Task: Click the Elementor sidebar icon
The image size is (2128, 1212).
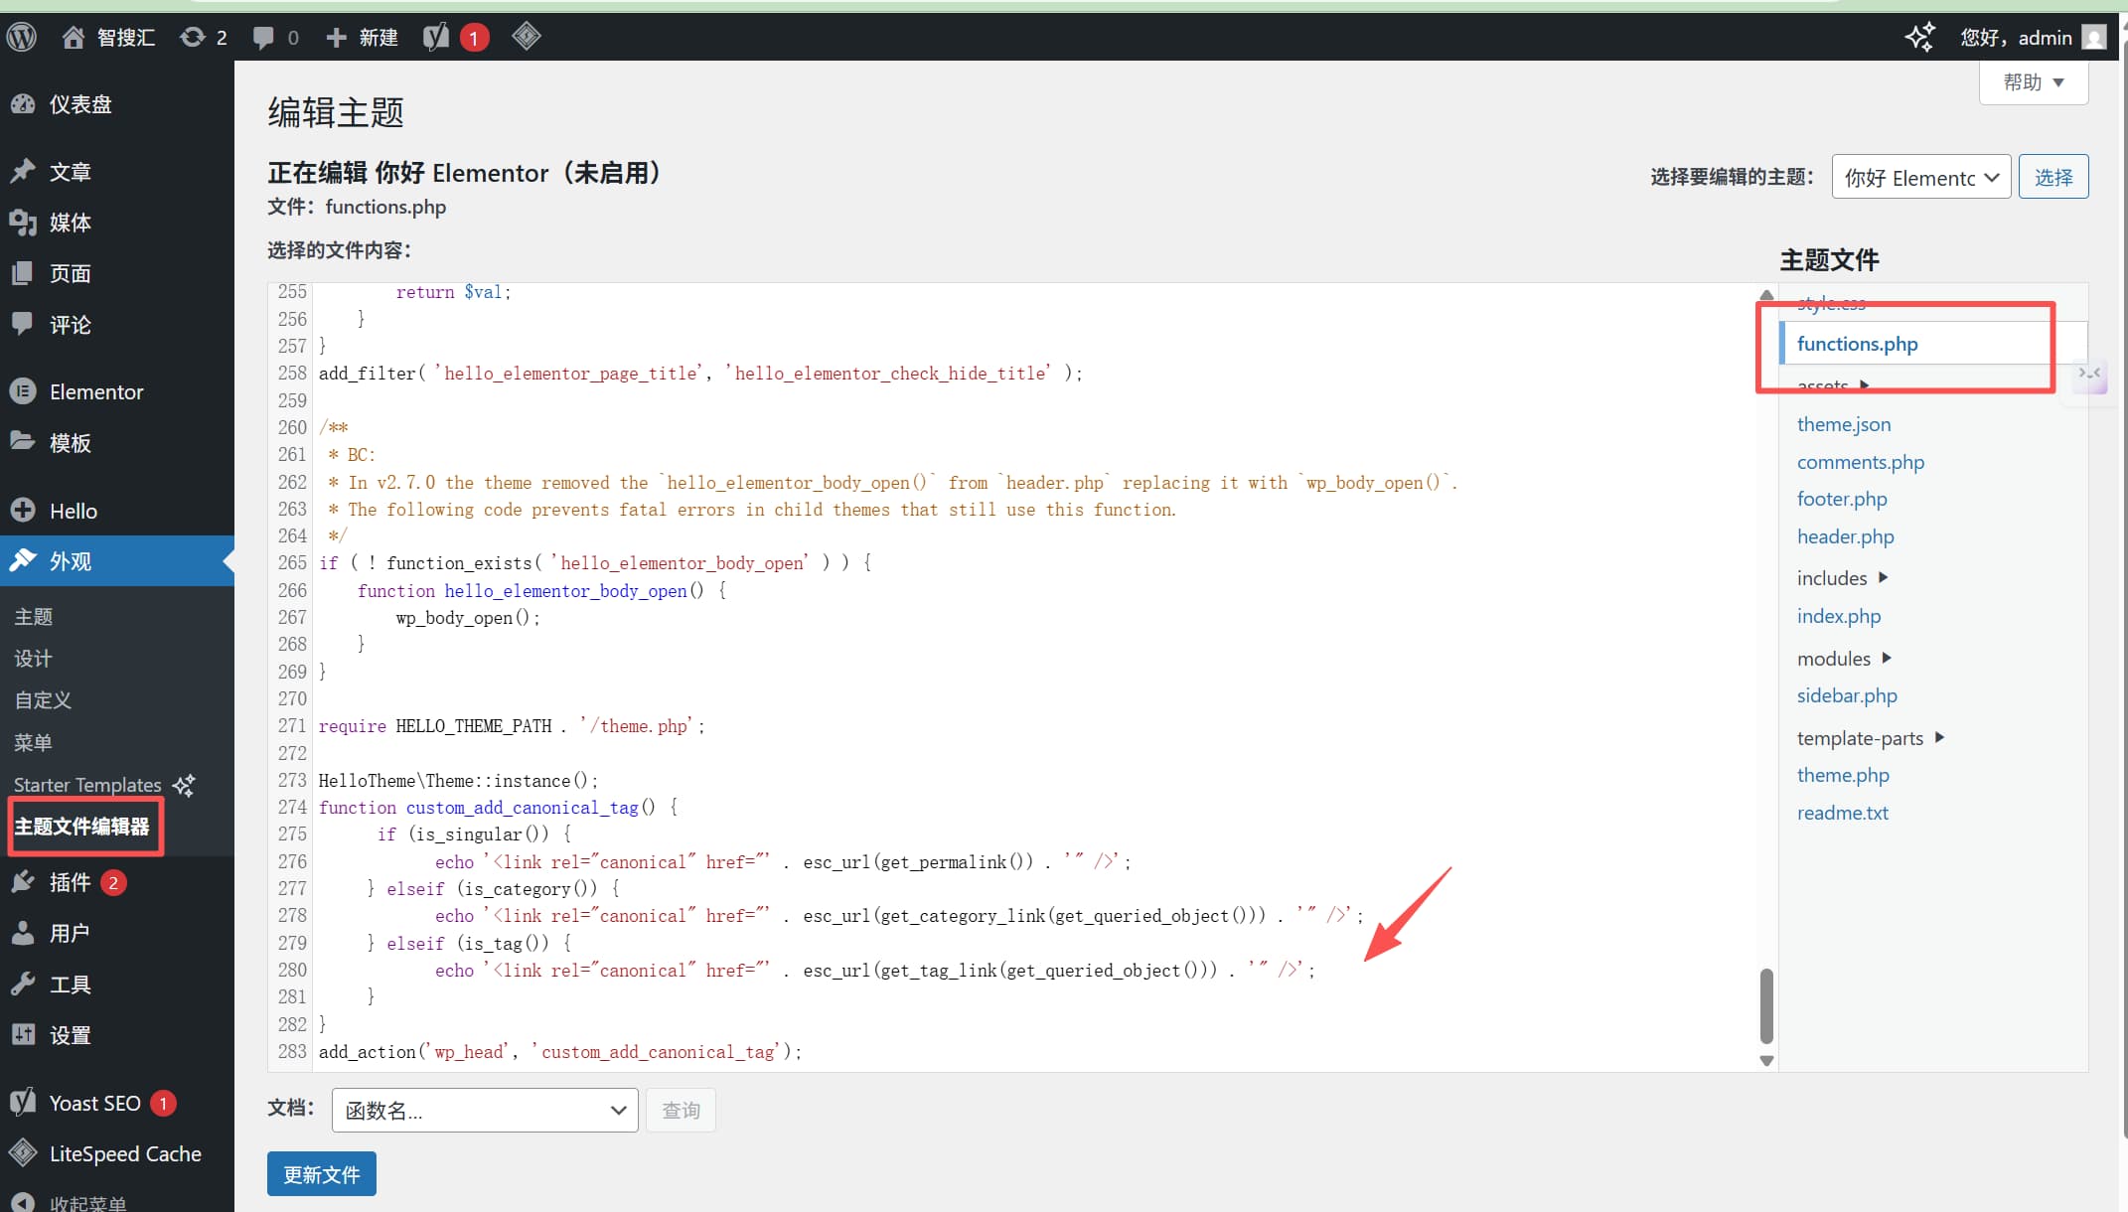Action: (x=23, y=391)
